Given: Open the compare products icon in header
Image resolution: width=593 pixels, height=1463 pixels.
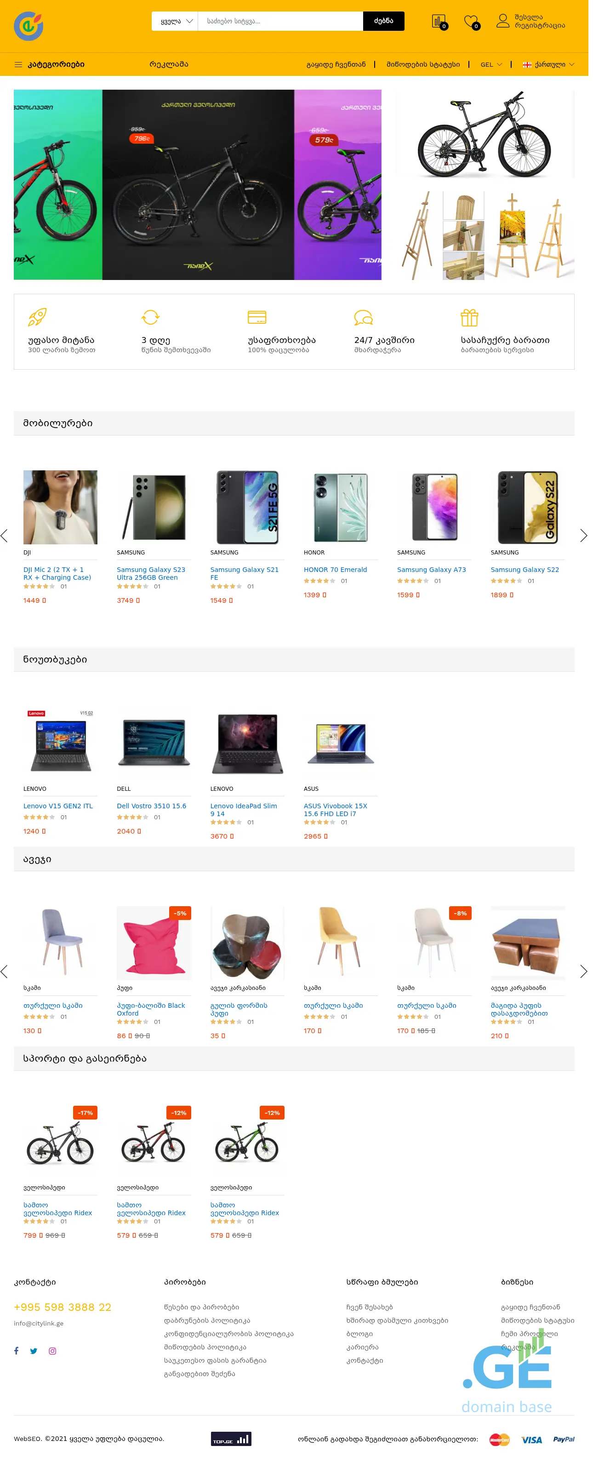Looking at the screenshot, I should coord(439,22).
